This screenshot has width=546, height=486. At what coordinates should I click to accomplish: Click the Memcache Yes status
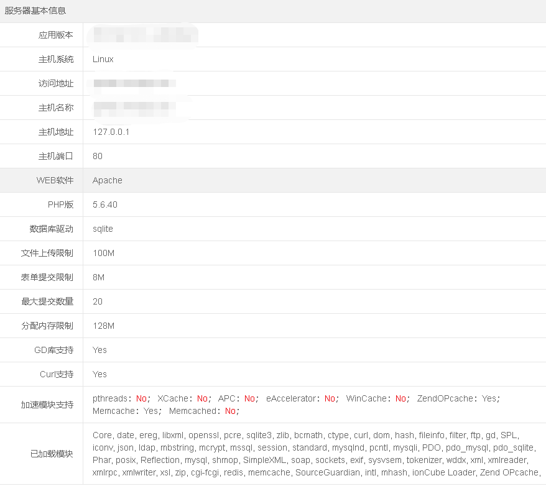(x=150, y=411)
